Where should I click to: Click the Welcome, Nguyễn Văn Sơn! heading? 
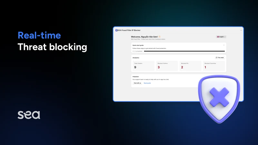144,37
